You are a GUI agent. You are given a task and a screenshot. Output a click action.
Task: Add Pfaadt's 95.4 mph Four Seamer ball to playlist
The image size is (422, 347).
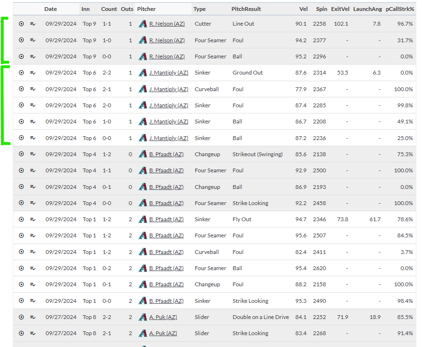[33, 268]
